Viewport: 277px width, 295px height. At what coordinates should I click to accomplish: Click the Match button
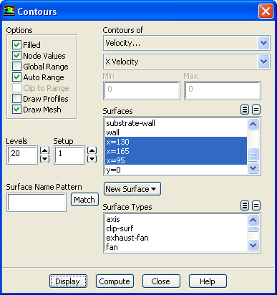84,200
